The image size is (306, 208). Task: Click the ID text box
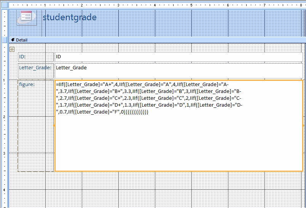178,57
